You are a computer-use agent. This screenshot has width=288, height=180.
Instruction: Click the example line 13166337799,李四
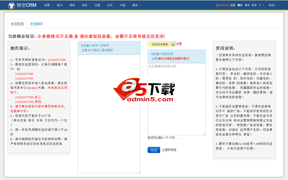pos(28,102)
